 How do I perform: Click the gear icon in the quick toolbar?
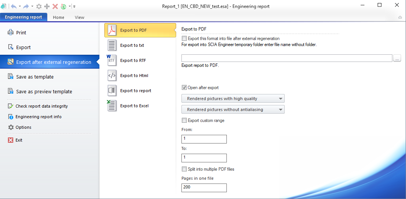click(x=39, y=6)
